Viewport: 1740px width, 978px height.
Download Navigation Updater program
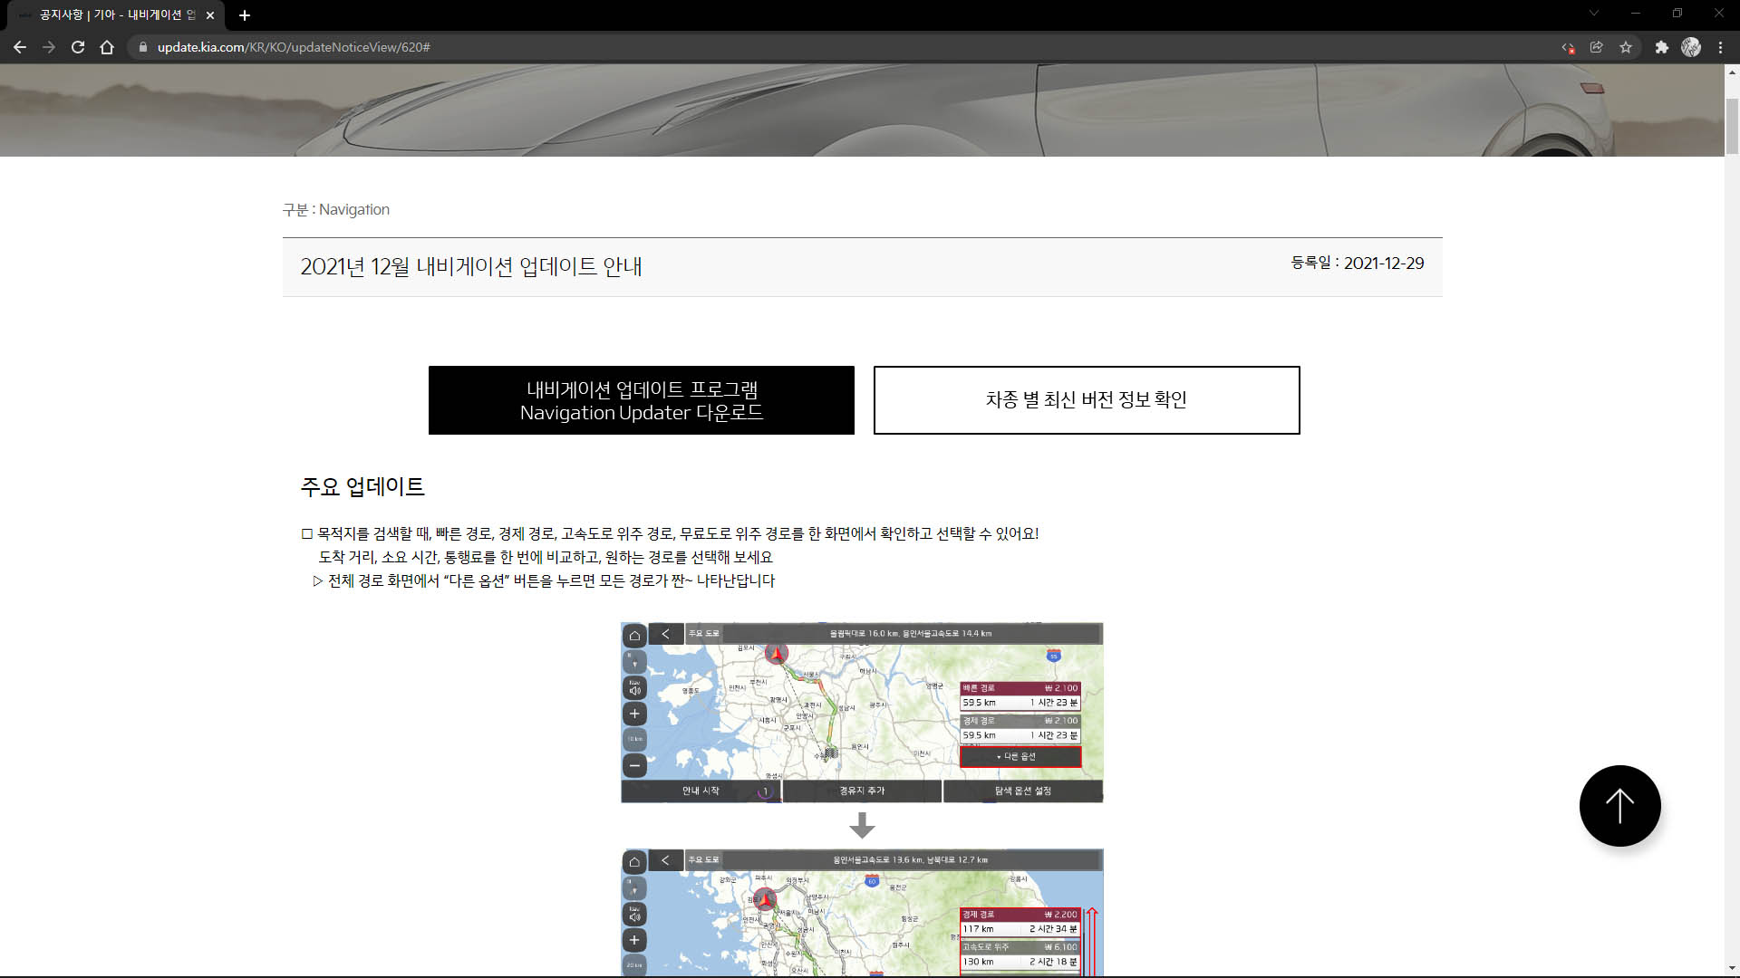641,400
